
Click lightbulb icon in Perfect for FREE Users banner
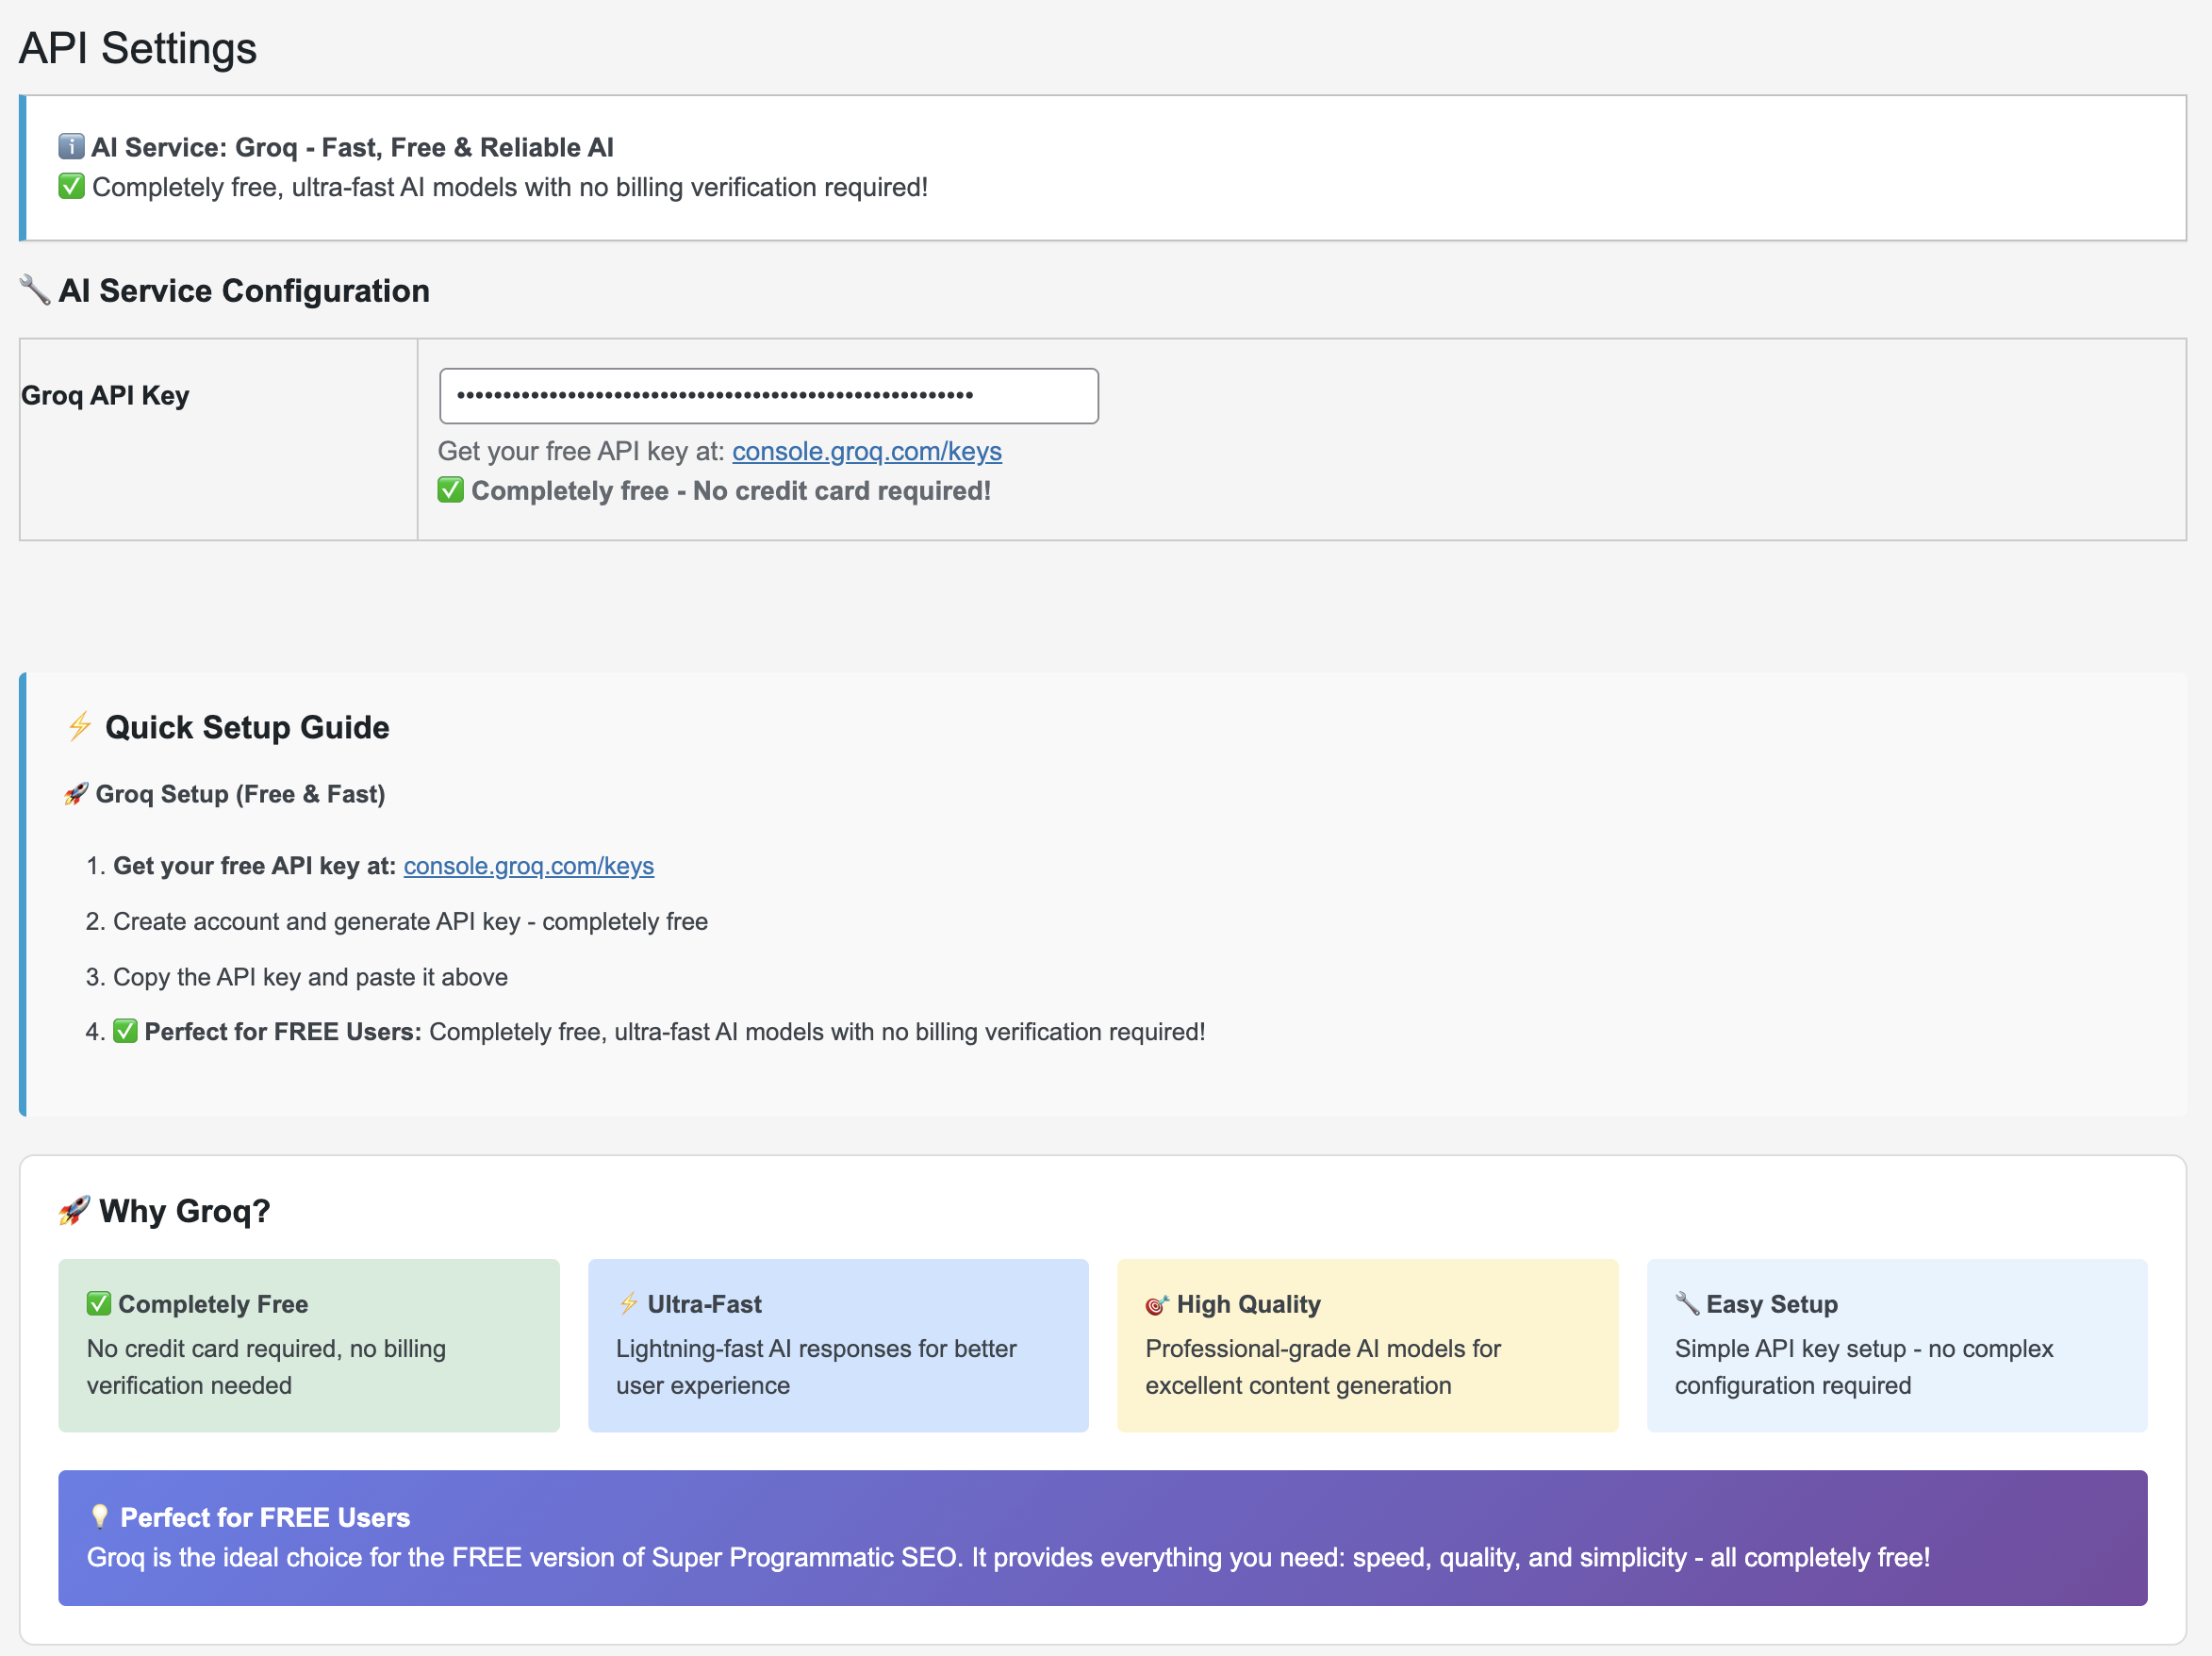[x=99, y=1517]
